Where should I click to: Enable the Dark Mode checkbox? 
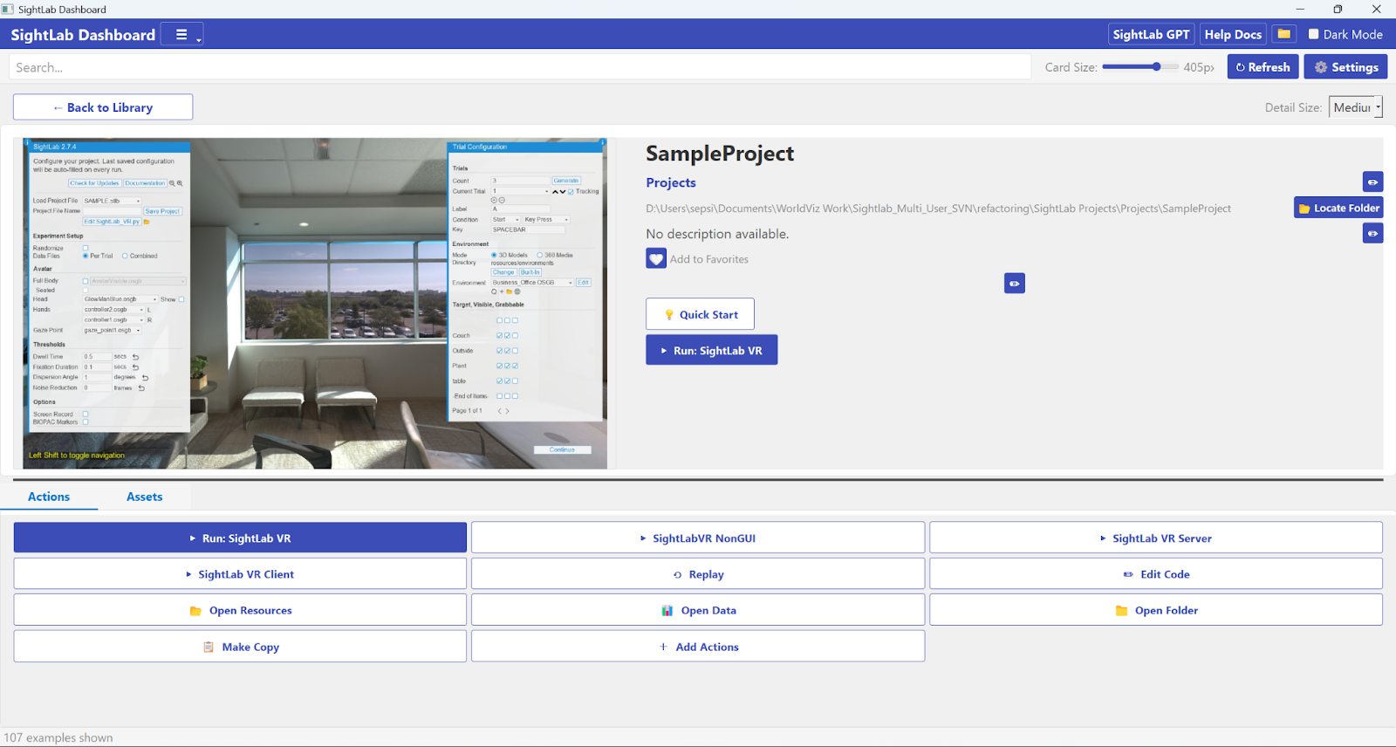[1313, 34]
